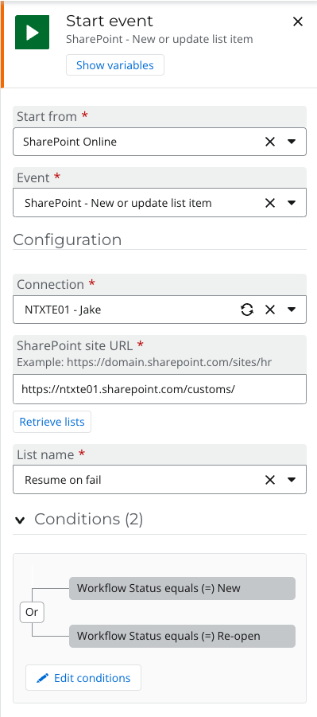Click the pencil icon on Edit conditions
This screenshot has width=317, height=717.
click(x=42, y=678)
